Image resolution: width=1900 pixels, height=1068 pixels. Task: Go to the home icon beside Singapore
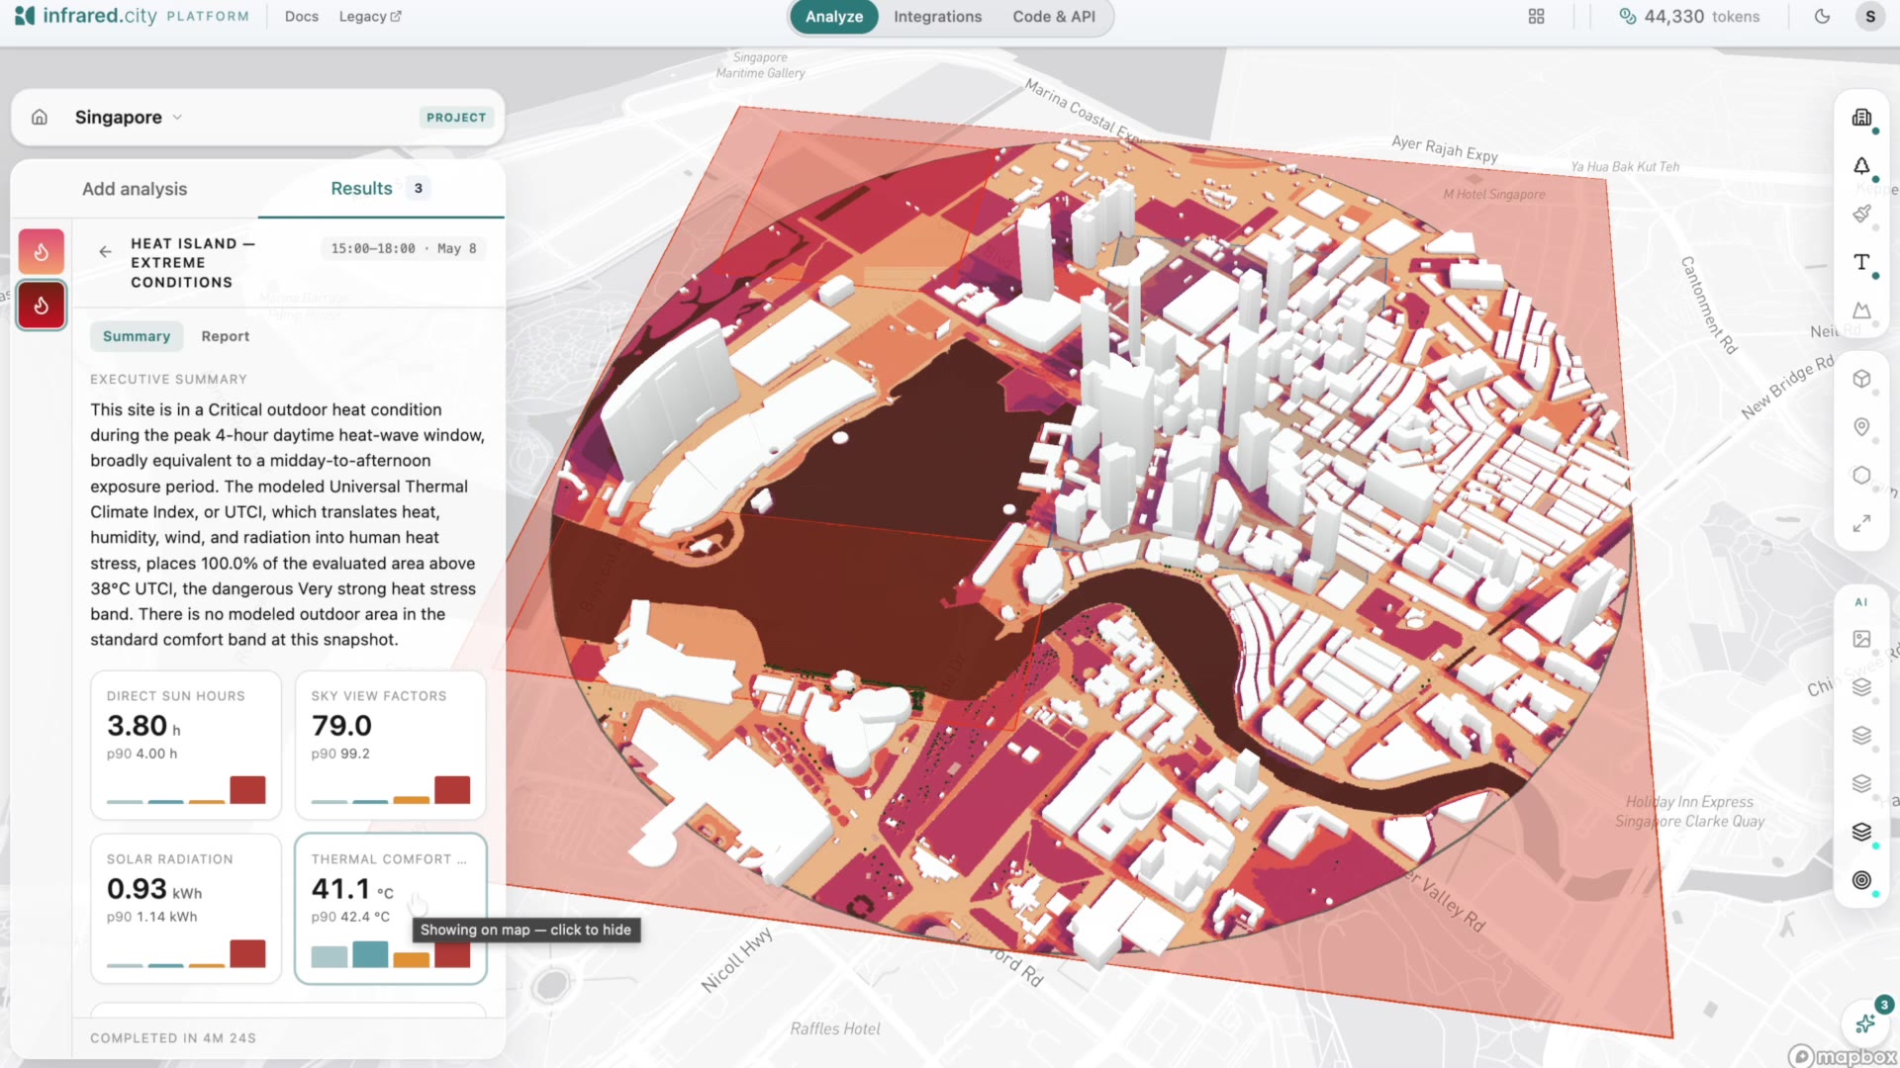[40, 117]
